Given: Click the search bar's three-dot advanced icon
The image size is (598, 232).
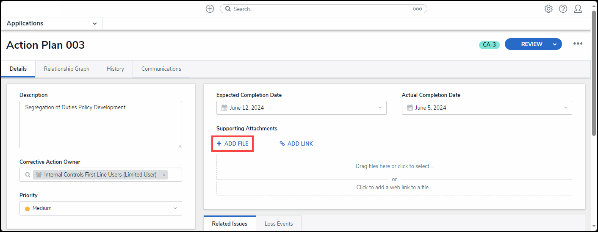Looking at the screenshot, I should click(x=417, y=9).
